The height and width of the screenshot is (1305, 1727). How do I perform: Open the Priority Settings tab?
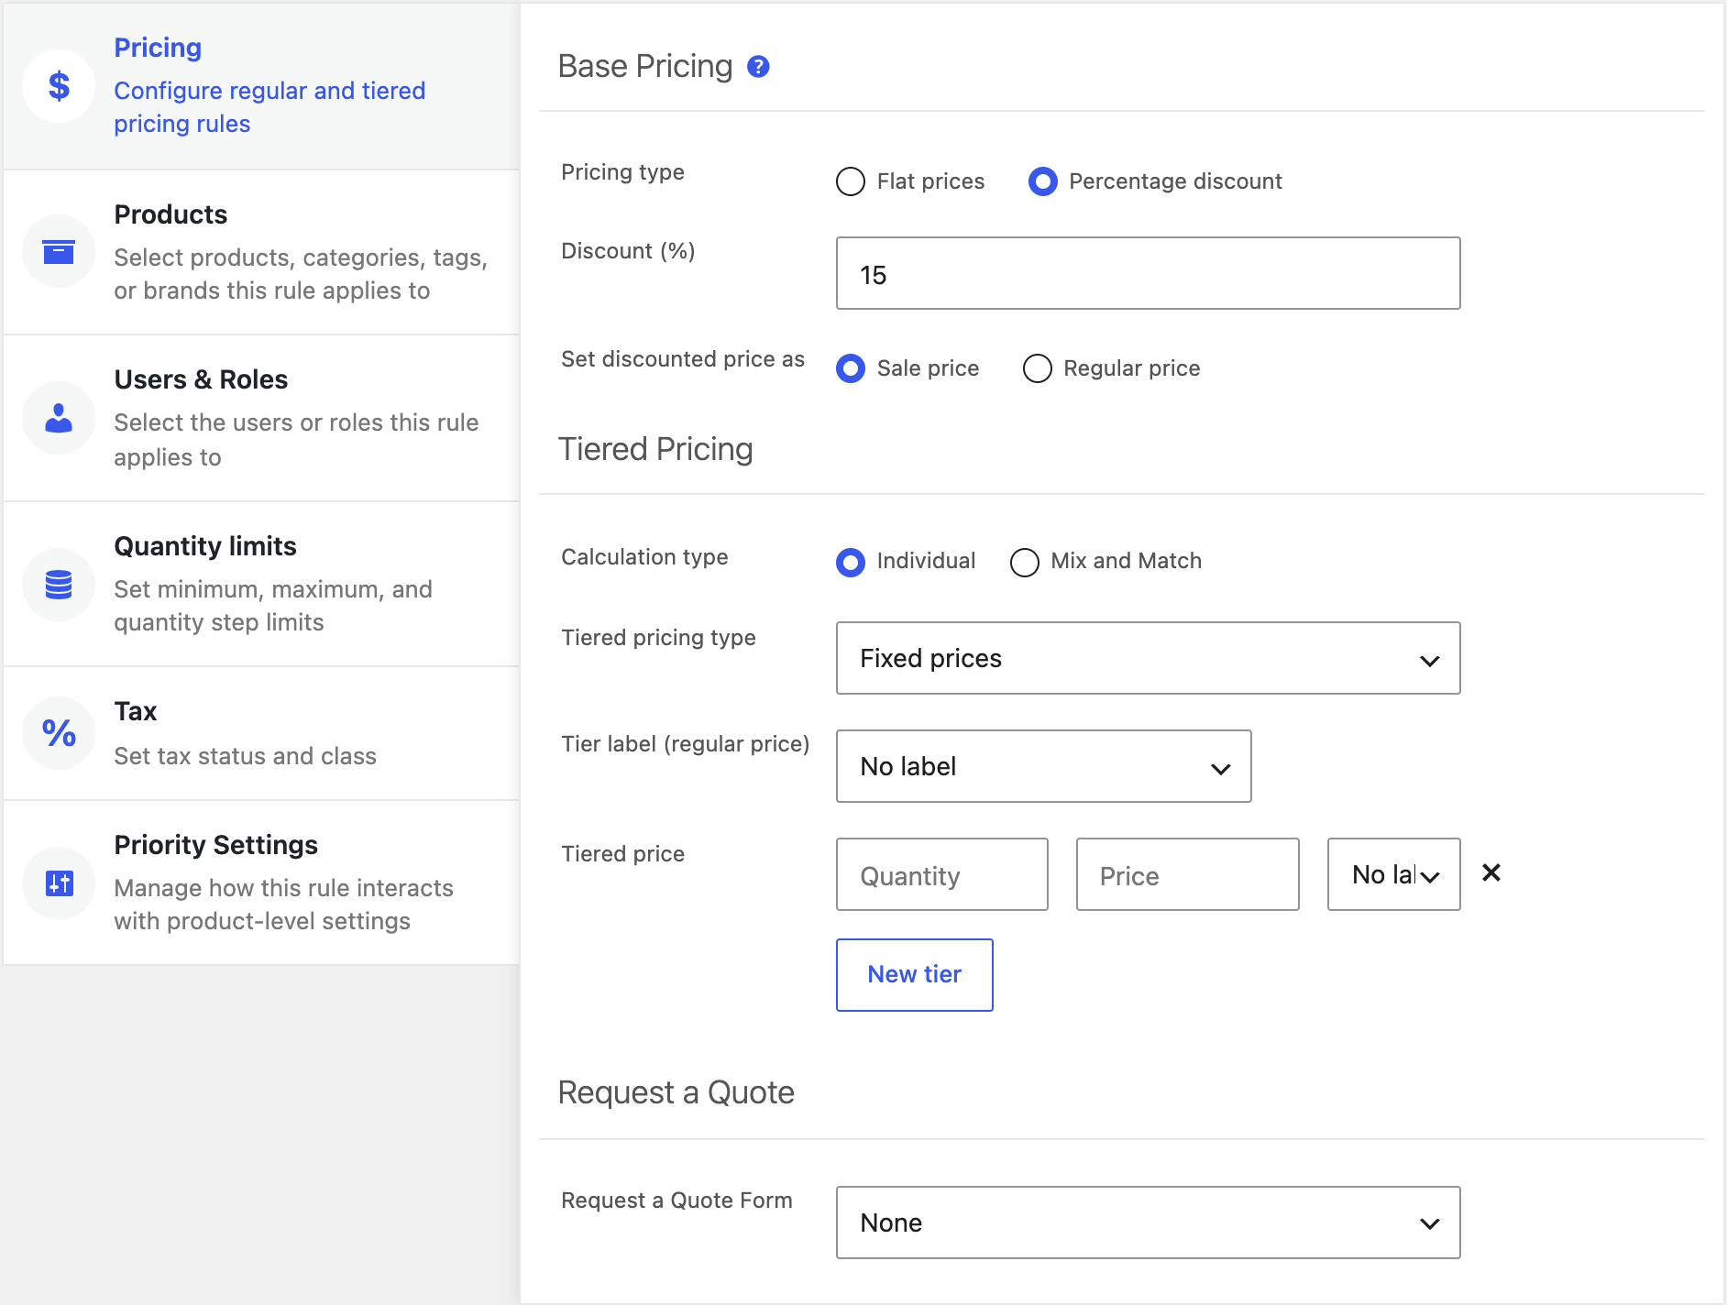tap(261, 883)
